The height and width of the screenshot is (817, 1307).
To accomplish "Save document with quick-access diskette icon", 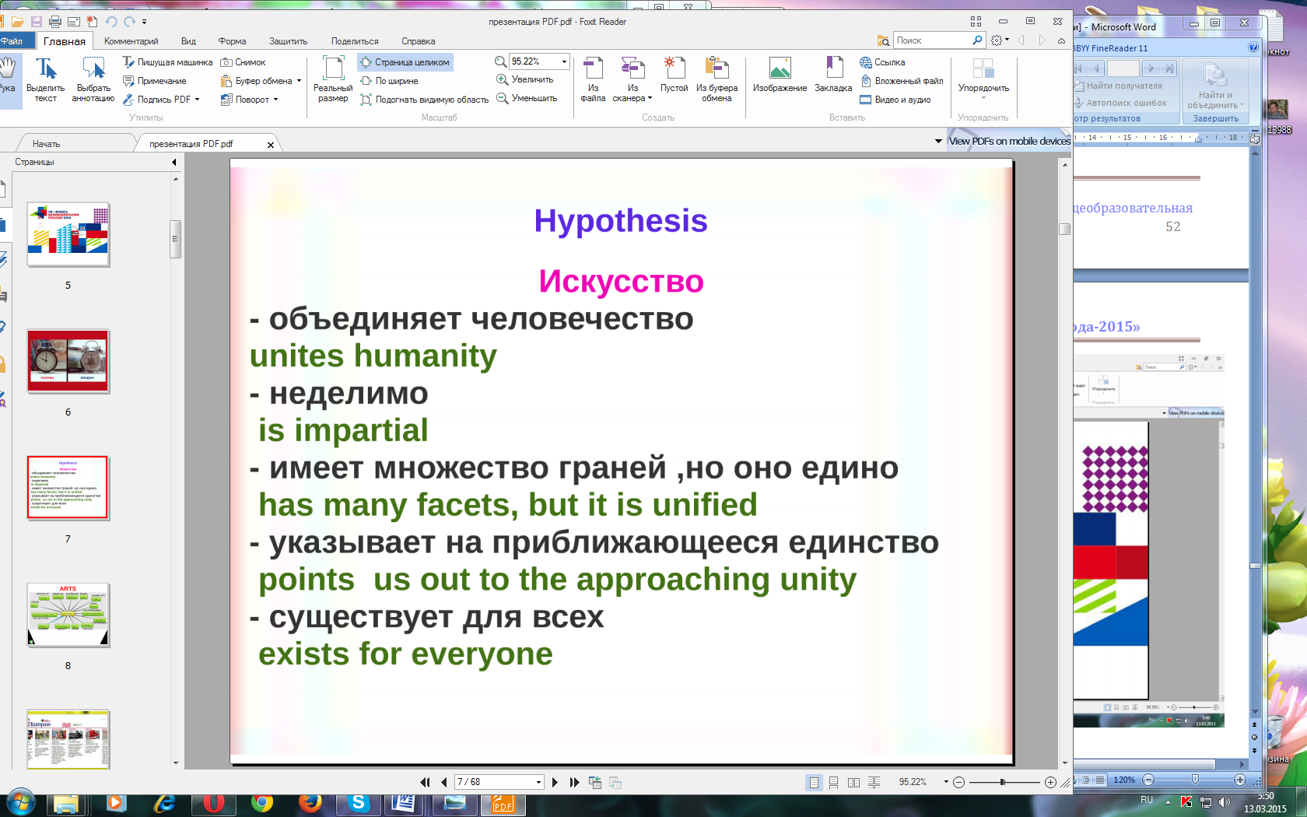I will pyautogui.click(x=36, y=22).
